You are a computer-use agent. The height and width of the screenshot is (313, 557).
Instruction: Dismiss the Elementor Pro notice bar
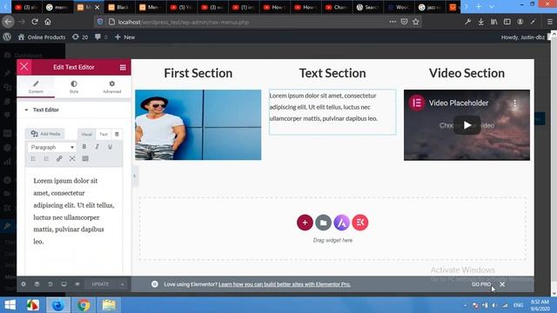tap(502, 284)
